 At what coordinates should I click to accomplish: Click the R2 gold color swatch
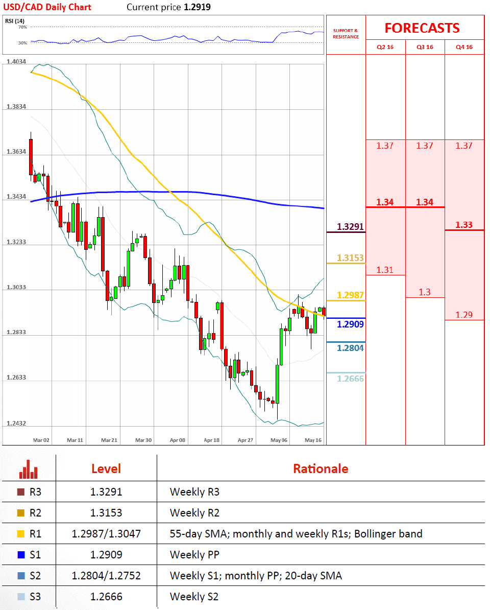click(x=21, y=513)
